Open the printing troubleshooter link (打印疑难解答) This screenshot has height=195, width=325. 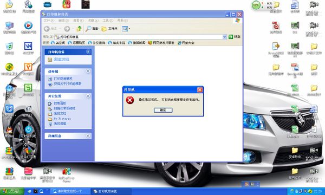click(x=63, y=79)
